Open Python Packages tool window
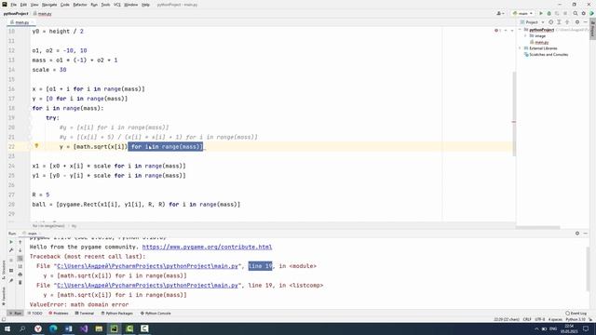The width and height of the screenshot is (596, 335). click(117, 314)
